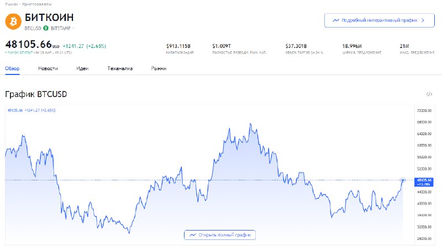Click the orange Bitcoin logo icon
Viewport: 442px width, 246px height.
[x=13, y=22]
